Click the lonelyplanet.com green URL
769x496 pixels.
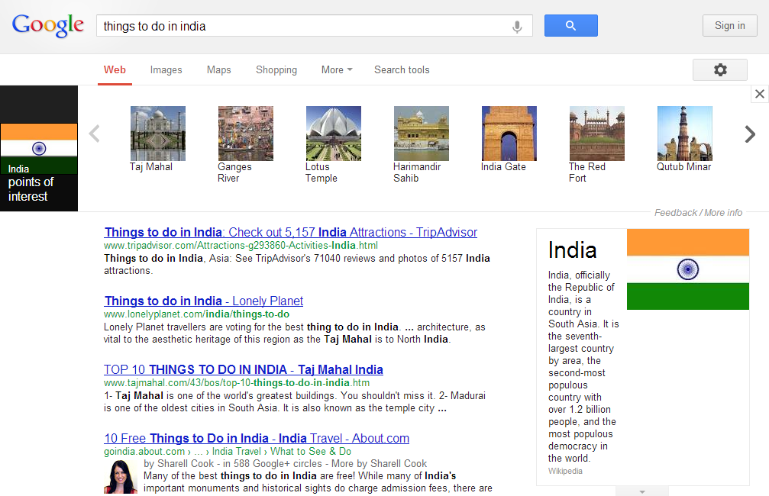coord(197,314)
